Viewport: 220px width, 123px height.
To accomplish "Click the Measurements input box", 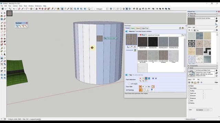I will tap(208, 119).
